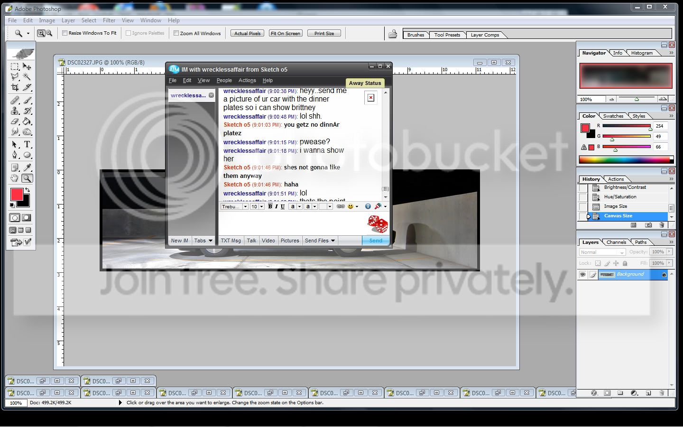
Task: Select the Crop tool
Action: click(15, 87)
